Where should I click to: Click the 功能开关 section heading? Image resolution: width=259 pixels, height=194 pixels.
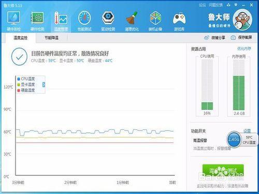[x=198, y=131]
